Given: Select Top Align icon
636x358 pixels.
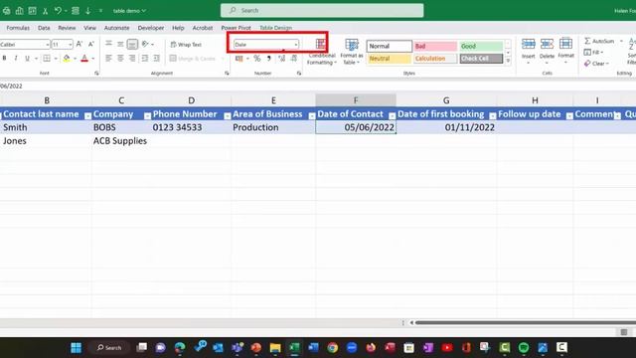Looking at the screenshot, I should tap(108, 44).
